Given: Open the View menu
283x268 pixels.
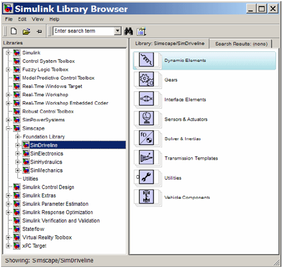Looking at the screenshot, I should (x=38, y=19).
